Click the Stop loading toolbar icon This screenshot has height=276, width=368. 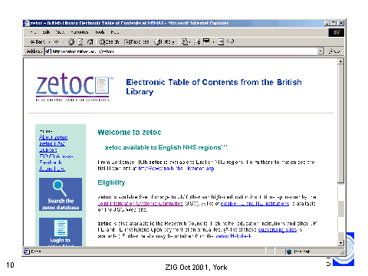coord(71,41)
